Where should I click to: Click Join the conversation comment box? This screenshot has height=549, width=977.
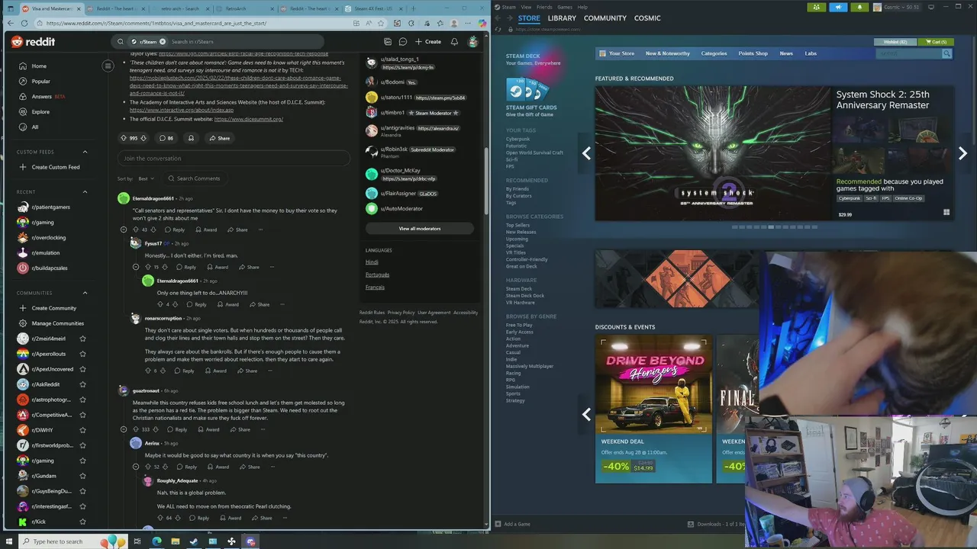tap(234, 159)
